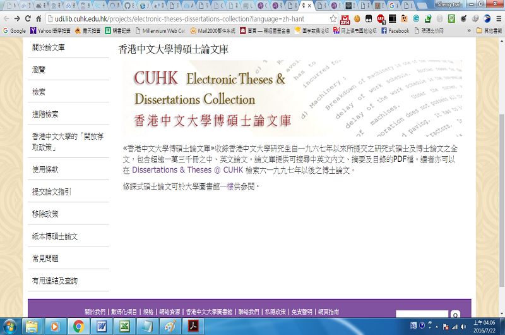Select 瀏覽 in the sidebar menu
505x335 pixels.
point(39,70)
